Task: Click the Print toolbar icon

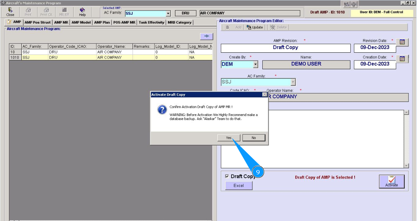Action: coord(28,12)
